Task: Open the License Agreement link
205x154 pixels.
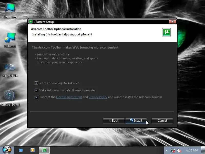Action: tap(69, 97)
